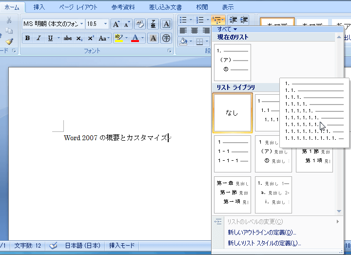Toggle Italic formatting

click(39, 38)
